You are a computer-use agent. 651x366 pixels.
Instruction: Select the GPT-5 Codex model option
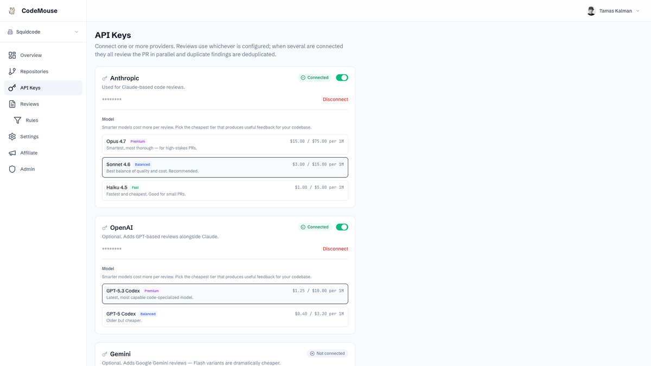[225, 317]
